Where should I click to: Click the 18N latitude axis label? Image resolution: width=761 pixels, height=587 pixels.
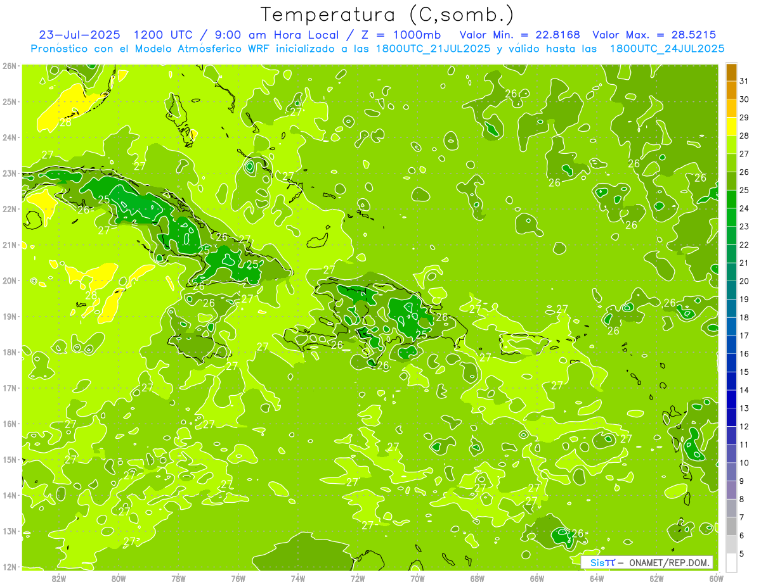tap(10, 352)
